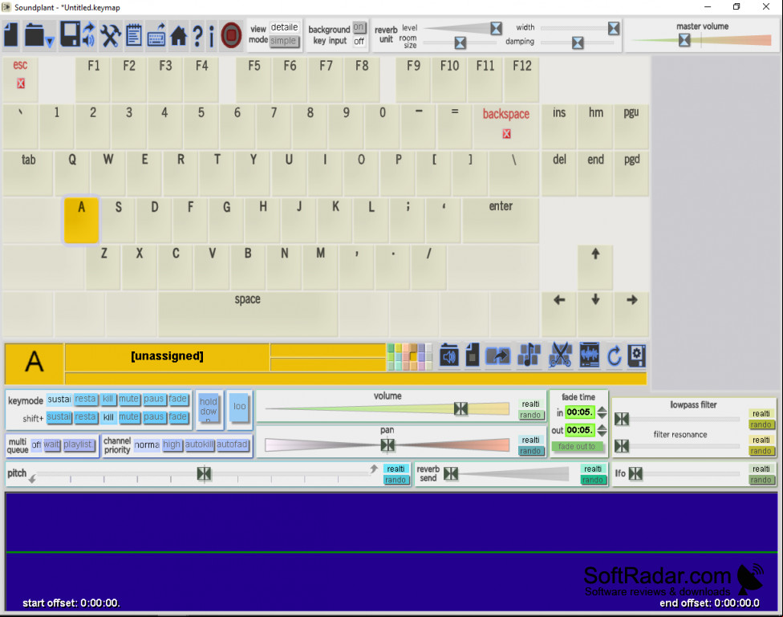Viewport: 783px width, 617px height.
Task: Set keymode to kill
Action: (x=108, y=400)
